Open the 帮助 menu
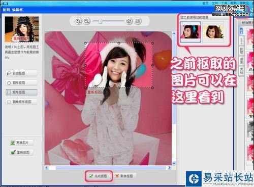Image resolution: width=254 pixels, height=187 pixels. [233, 3]
